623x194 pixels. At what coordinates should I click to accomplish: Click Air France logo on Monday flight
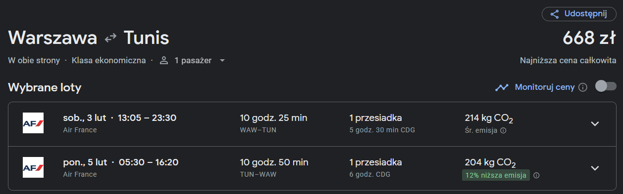[x=33, y=167]
